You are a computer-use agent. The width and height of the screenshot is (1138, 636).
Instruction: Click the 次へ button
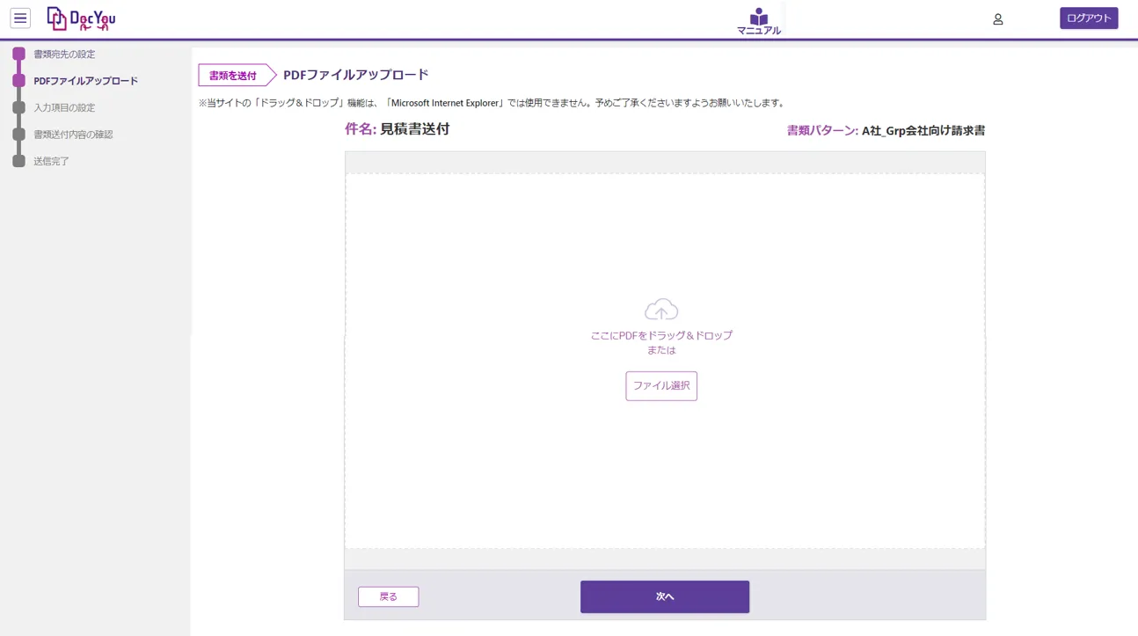click(x=665, y=597)
